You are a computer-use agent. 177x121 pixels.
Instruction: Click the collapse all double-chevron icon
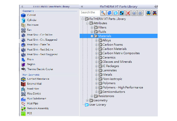[140, 13]
